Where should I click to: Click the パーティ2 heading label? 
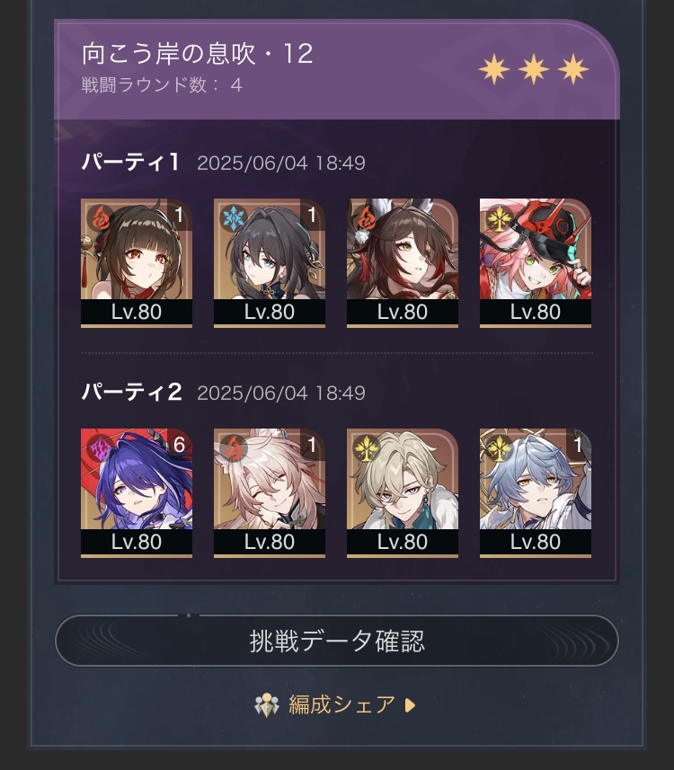pos(132,392)
